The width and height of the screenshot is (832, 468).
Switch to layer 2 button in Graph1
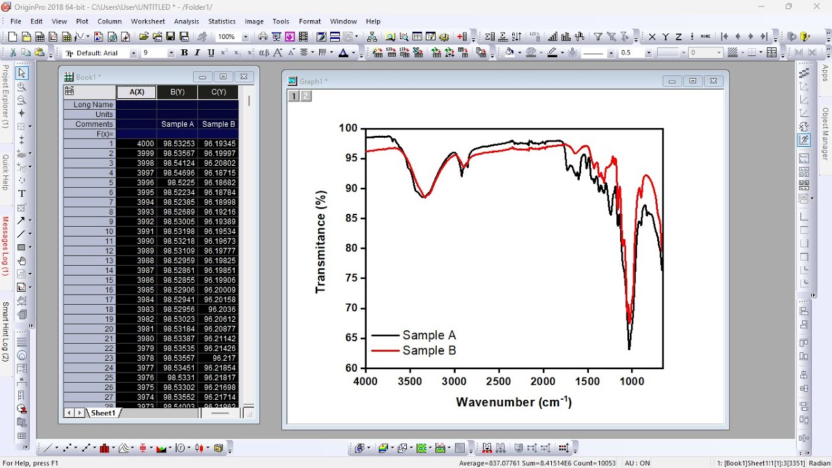pyautogui.click(x=306, y=96)
